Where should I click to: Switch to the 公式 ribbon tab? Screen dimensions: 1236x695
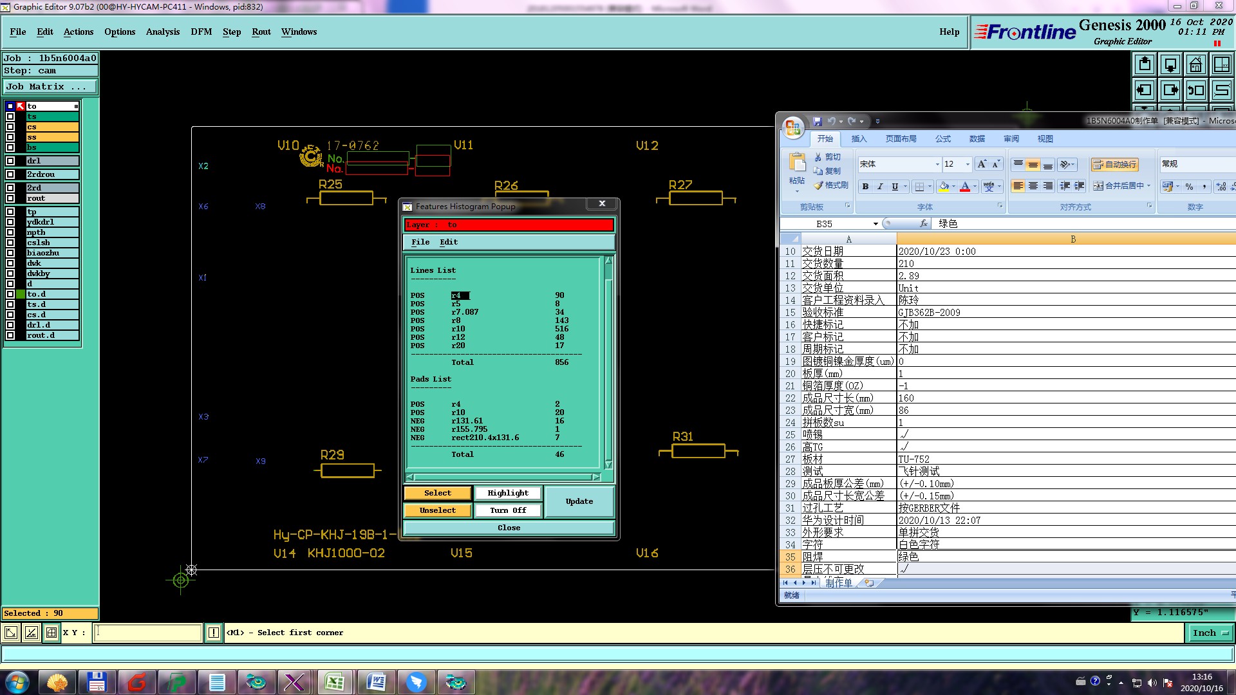(x=942, y=139)
